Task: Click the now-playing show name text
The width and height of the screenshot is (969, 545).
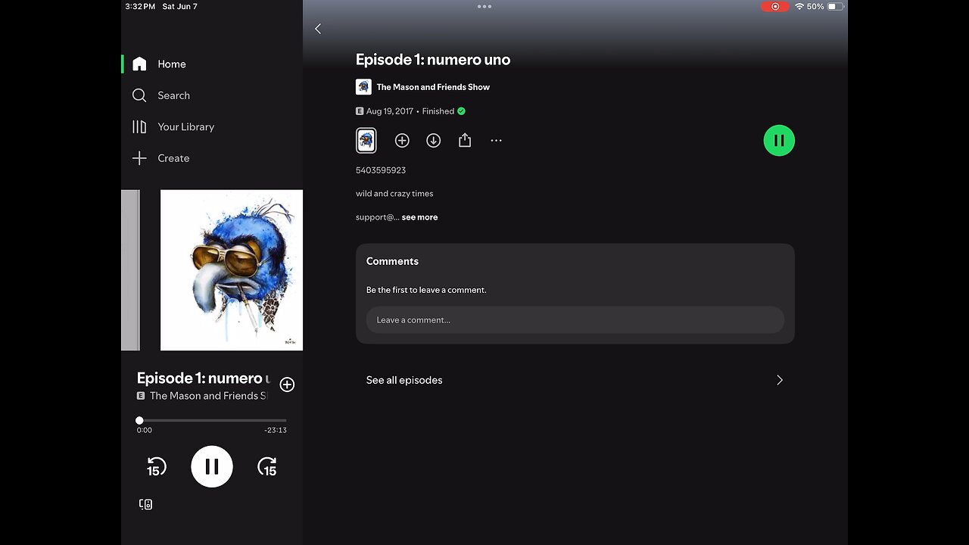Action: click(x=209, y=396)
